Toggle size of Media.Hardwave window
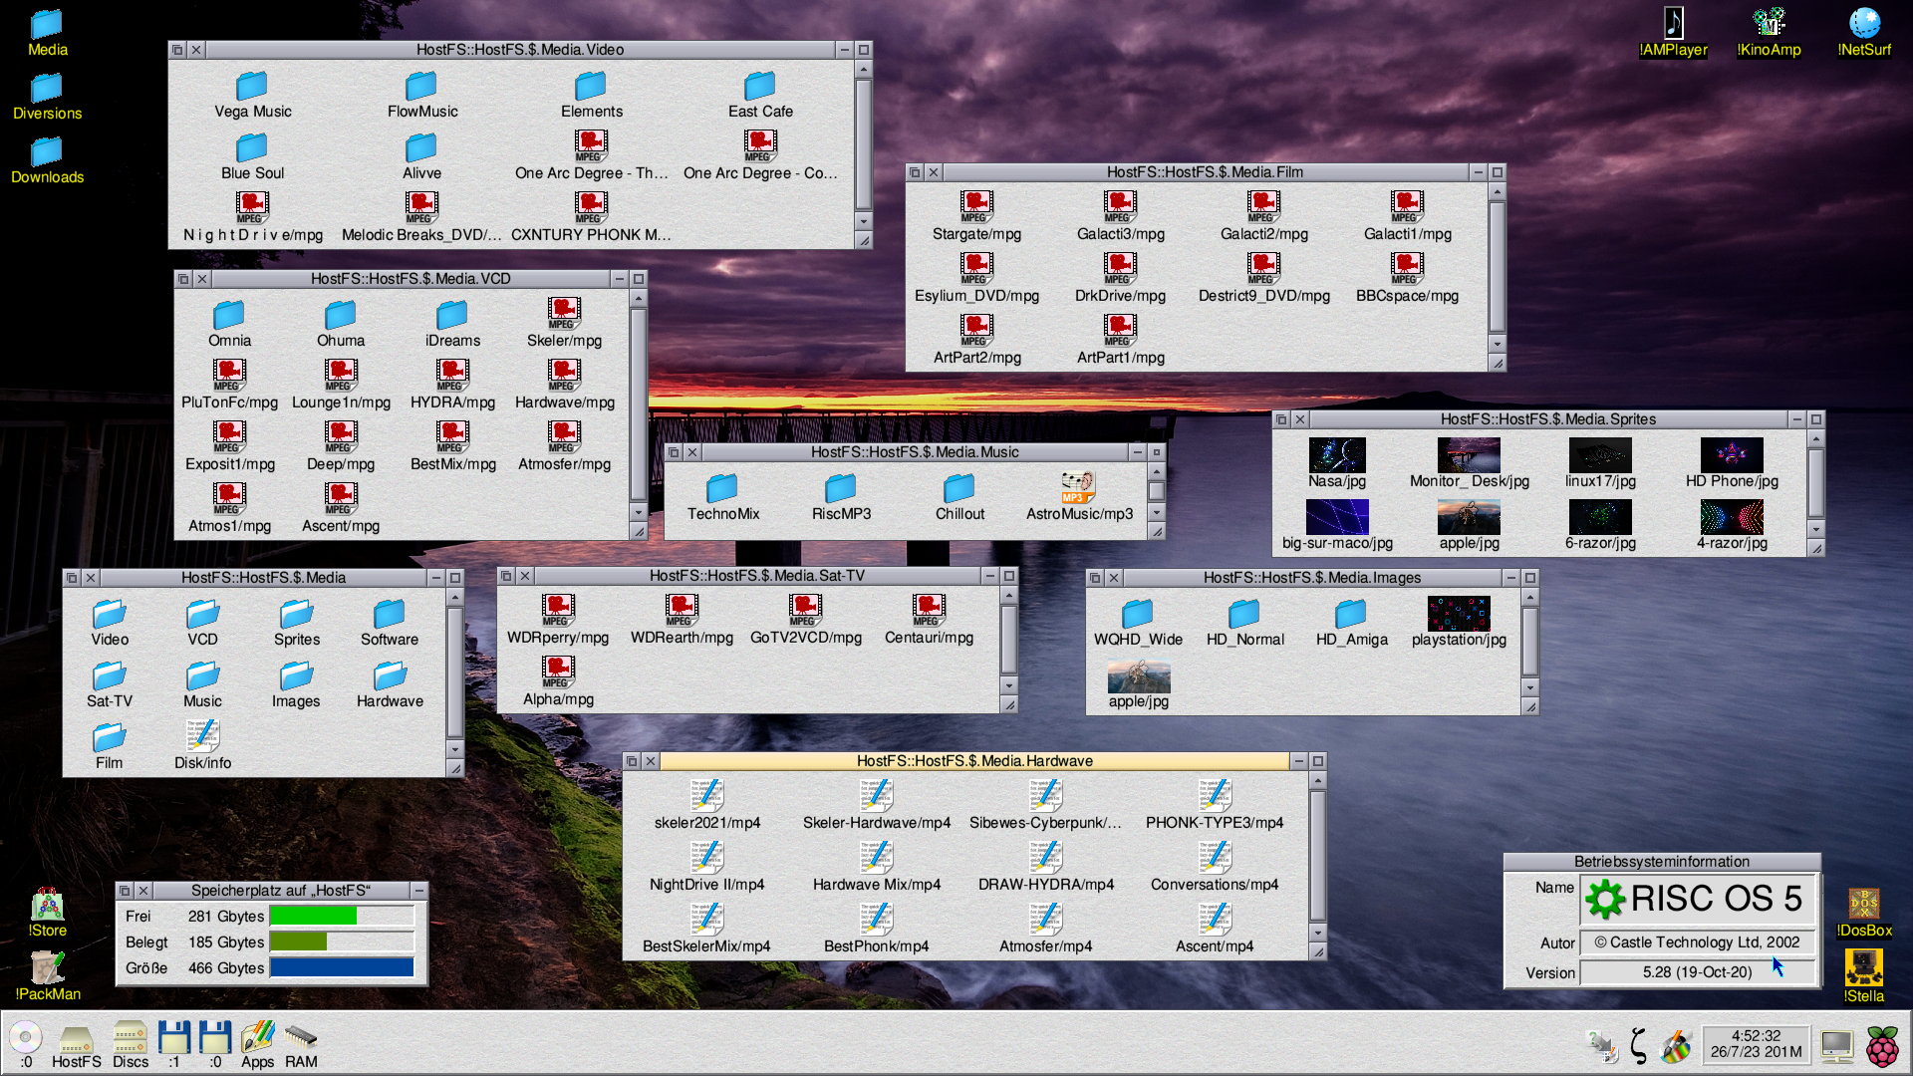The image size is (1913, 1076). click(x=1317, y=761)
